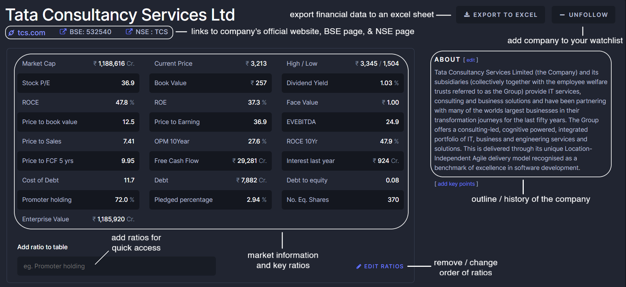626x287 pixels.
Task: Click the external link icon next to BSE: 532540
Action: coord(63,32)
